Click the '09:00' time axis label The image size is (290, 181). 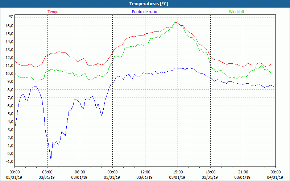(112, 172)
